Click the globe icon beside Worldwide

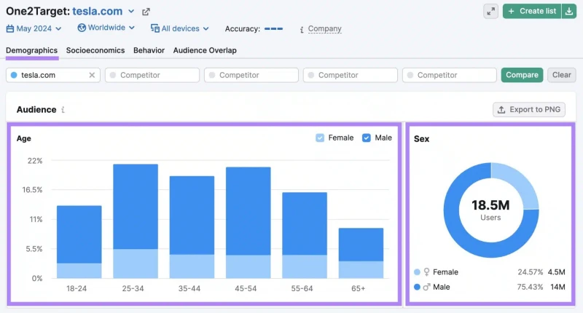[82, 28]
